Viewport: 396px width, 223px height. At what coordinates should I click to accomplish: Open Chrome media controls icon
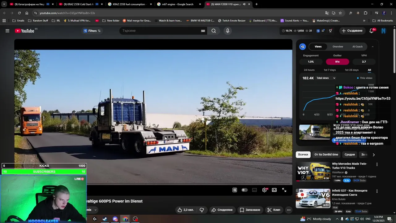click(377, 13)
